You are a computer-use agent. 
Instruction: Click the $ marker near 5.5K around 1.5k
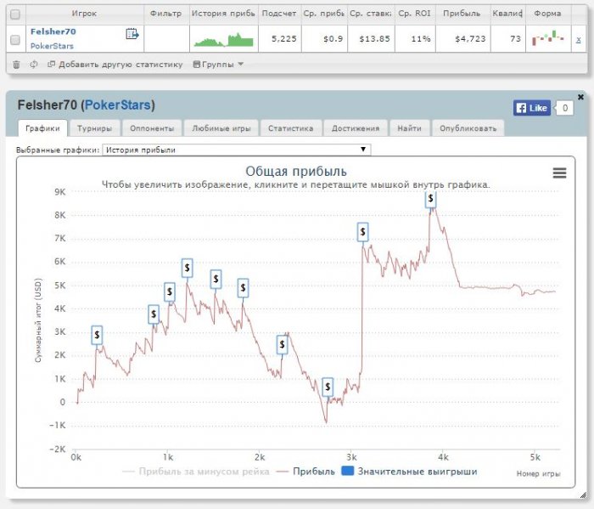click(216, 280)
